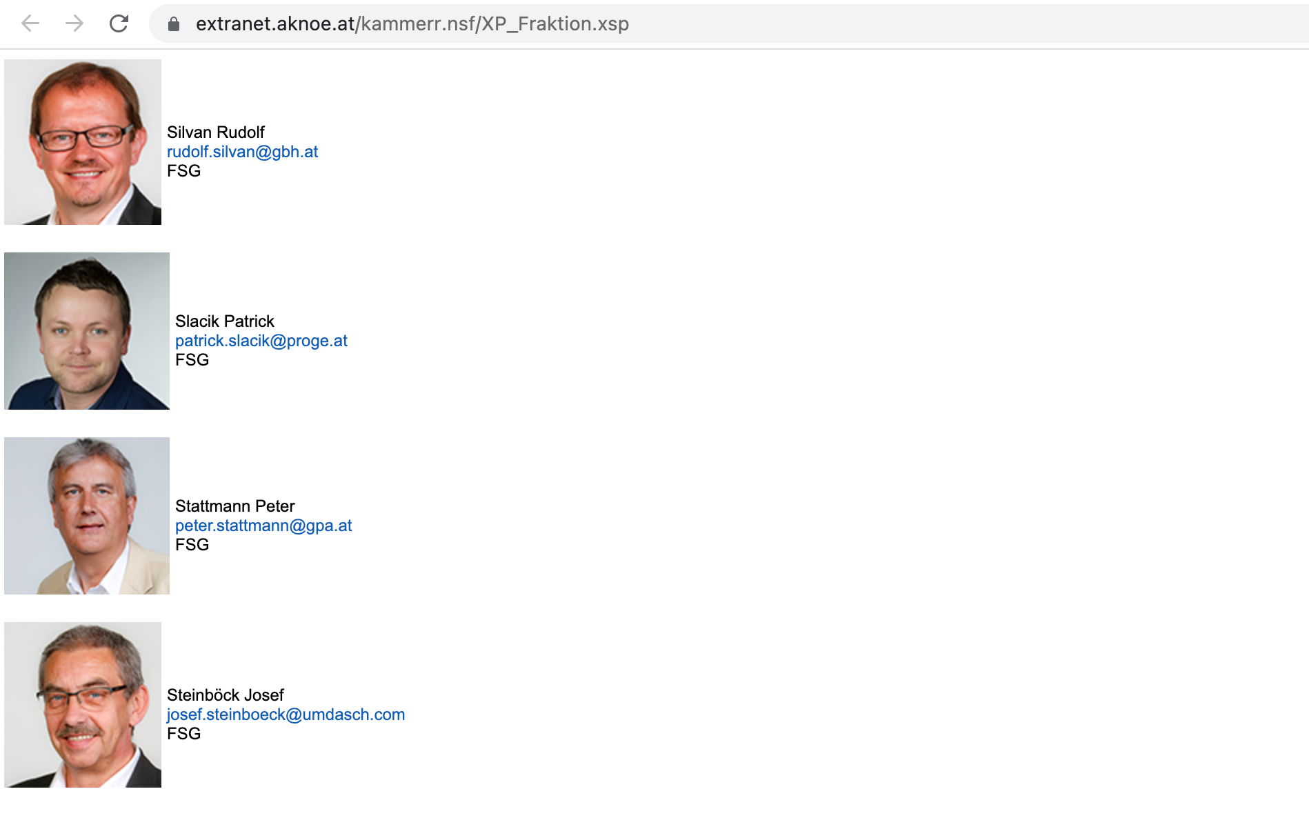Click the name text Stattmann Peter

click(x=235, y=506)
